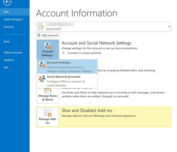
Task: Click the green plus icon on Add Account
Action: 39,35
